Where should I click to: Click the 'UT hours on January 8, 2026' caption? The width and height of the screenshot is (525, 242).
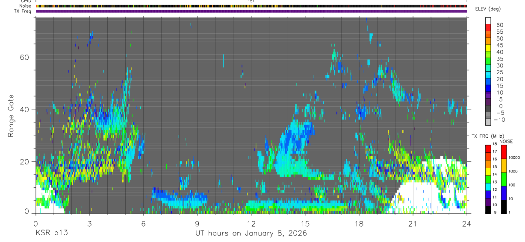point(251,233)
